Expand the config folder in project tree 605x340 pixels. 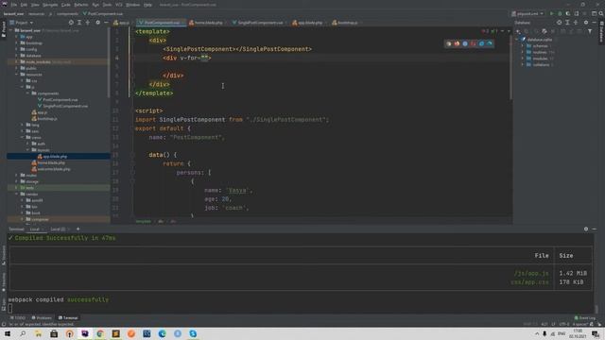[x=17, y=49]
